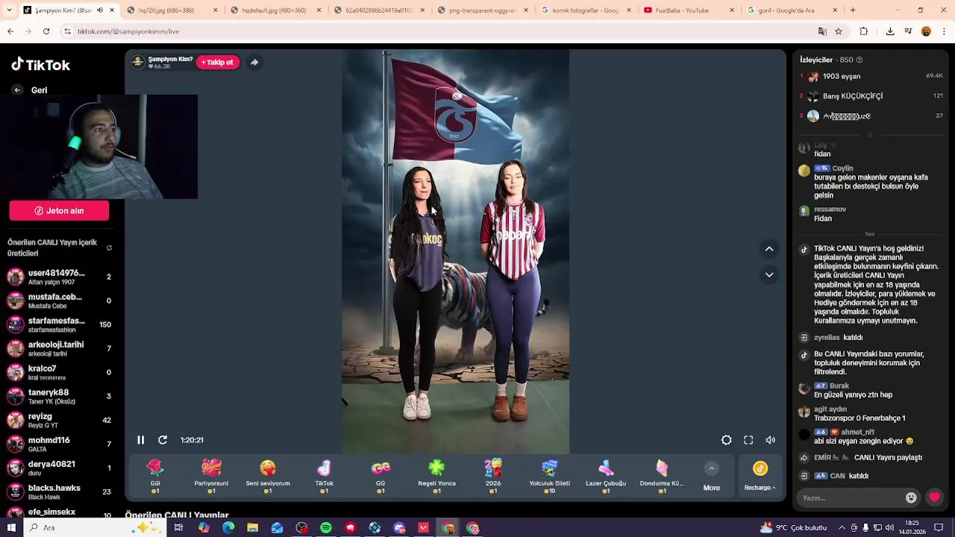Click the TikTok logo
This screenshot has width=955, height=537.
coord(40,65)
